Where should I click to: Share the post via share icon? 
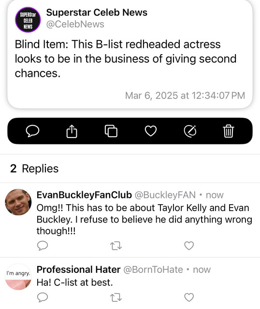(72, 131)
